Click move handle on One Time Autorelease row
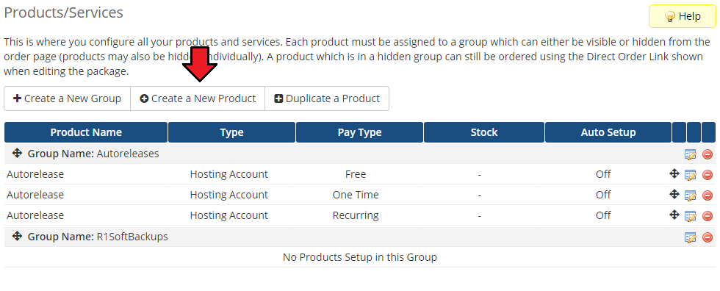 point(674,194)
